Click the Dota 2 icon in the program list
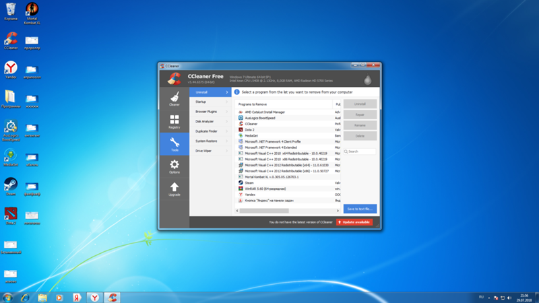 tap(241, 130)
